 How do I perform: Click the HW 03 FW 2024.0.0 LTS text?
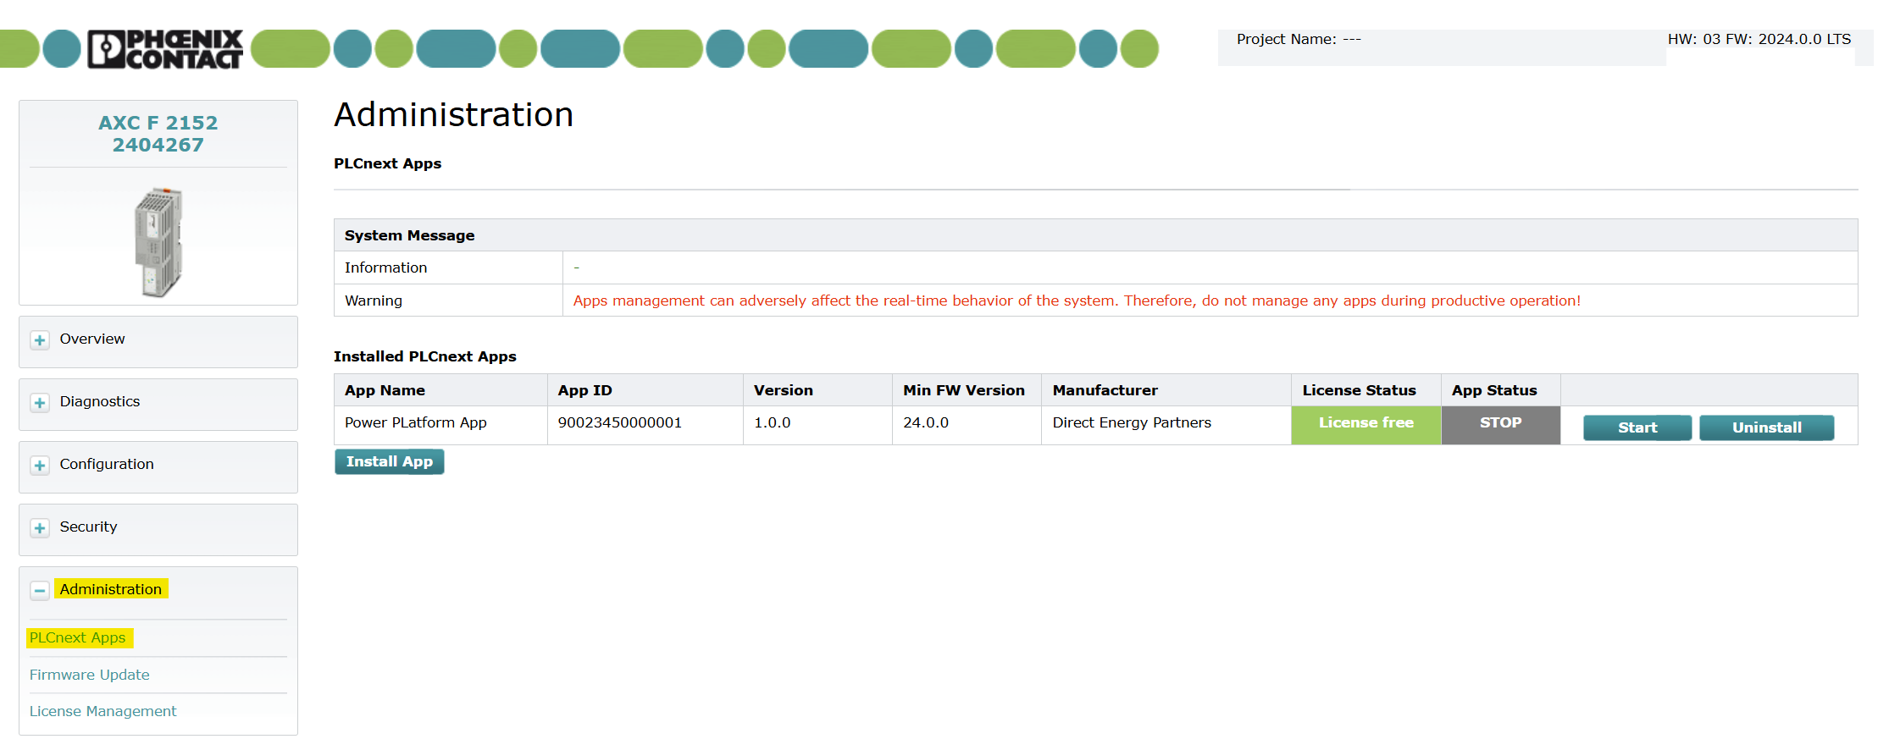(x=1759, y=39)
